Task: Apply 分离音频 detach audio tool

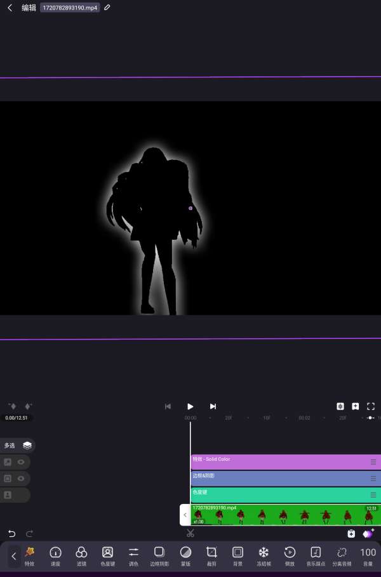Action: click(342, 556)
